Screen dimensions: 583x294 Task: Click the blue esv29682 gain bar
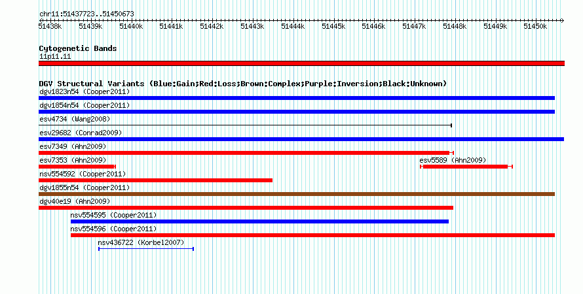pos(301,139)
